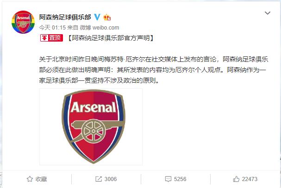This screenshot has width=281, height=188.
Task: Toggle like via the 22473 count
Action: point(250,179)
